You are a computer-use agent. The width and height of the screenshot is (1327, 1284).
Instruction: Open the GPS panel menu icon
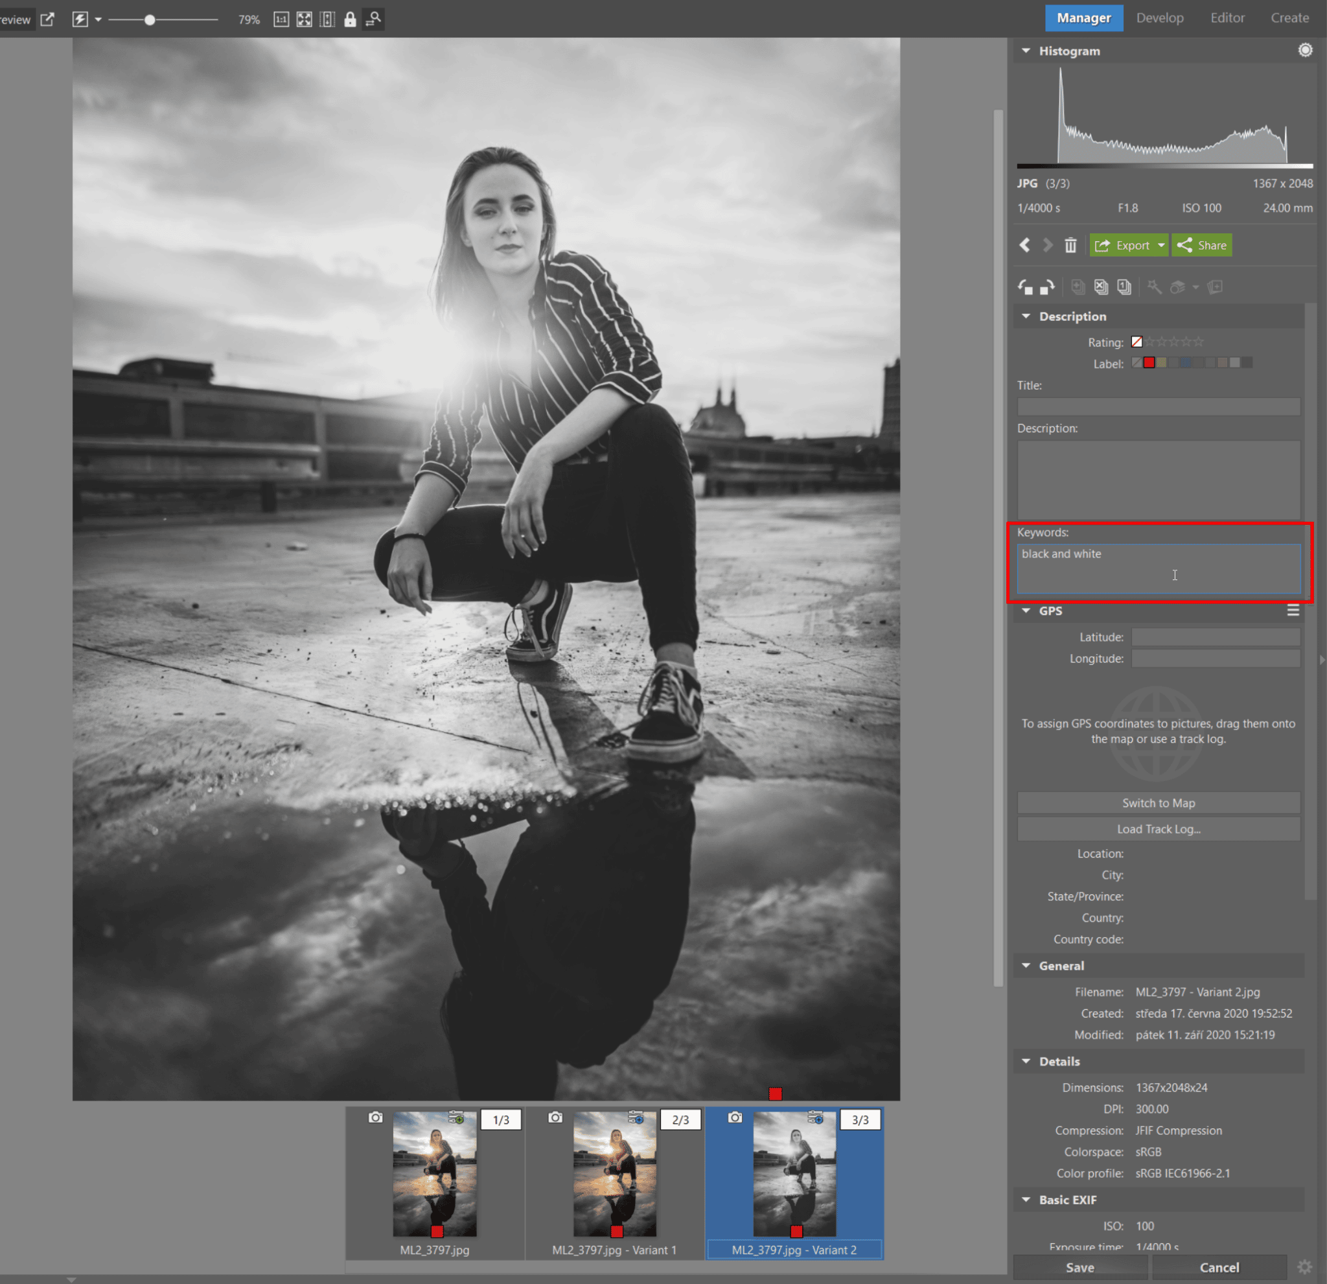1294,610
